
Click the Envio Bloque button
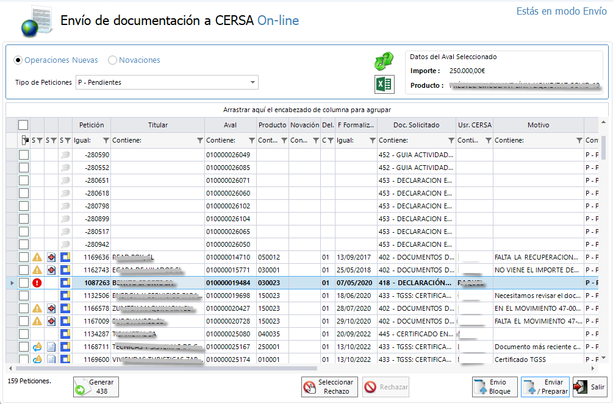point(495,387)
